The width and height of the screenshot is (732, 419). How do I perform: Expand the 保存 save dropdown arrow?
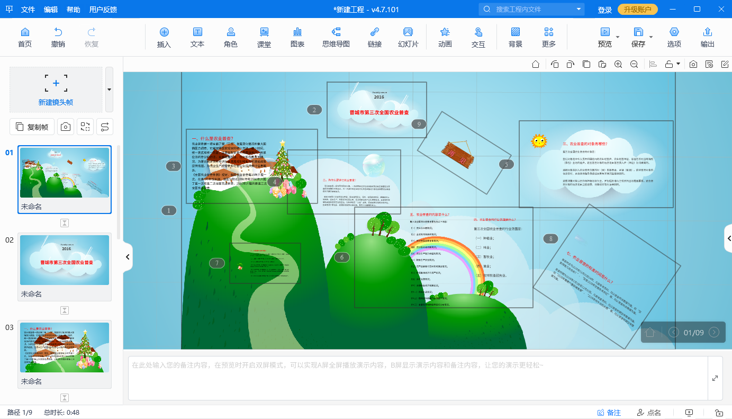point(651,37)
